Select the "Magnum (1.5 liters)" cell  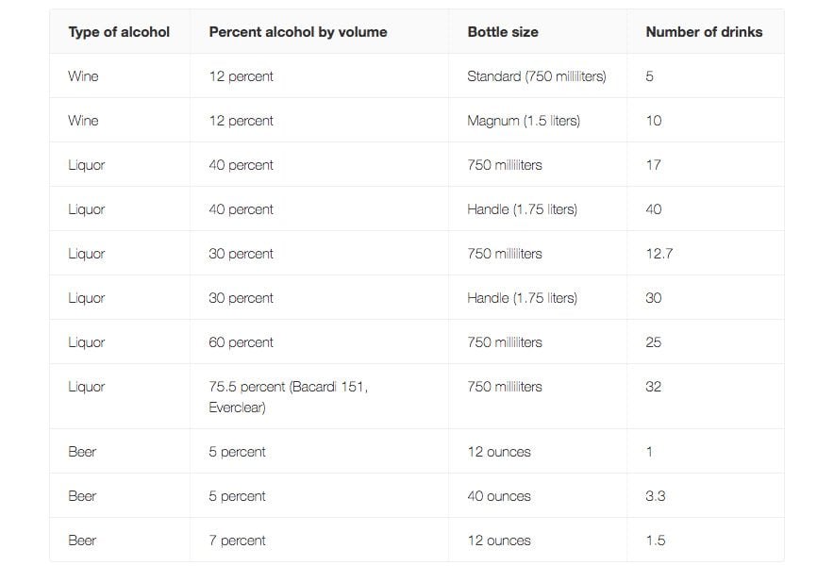(x=524, y=121)
